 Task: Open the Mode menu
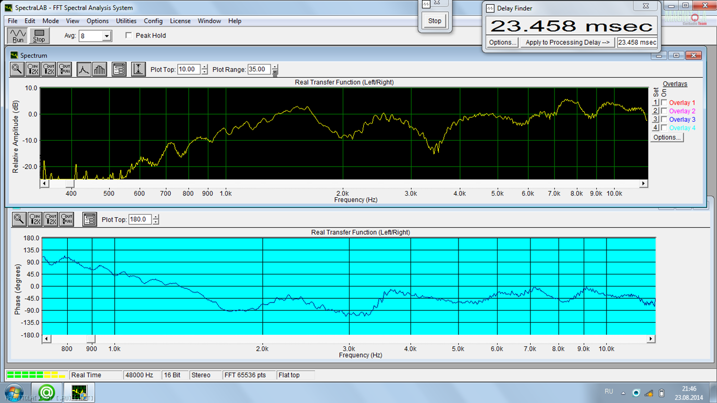(51, 21)
